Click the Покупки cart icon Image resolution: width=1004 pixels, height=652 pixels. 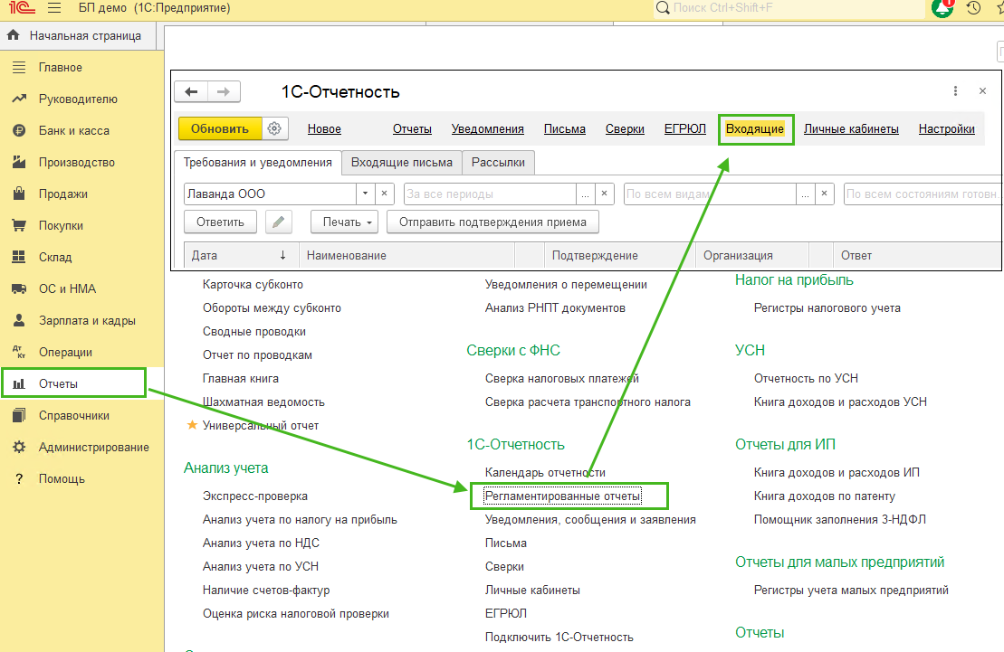click(x=19, y=225)
